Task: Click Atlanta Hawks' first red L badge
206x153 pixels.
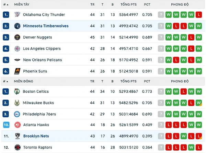Action: click(169, 125)
